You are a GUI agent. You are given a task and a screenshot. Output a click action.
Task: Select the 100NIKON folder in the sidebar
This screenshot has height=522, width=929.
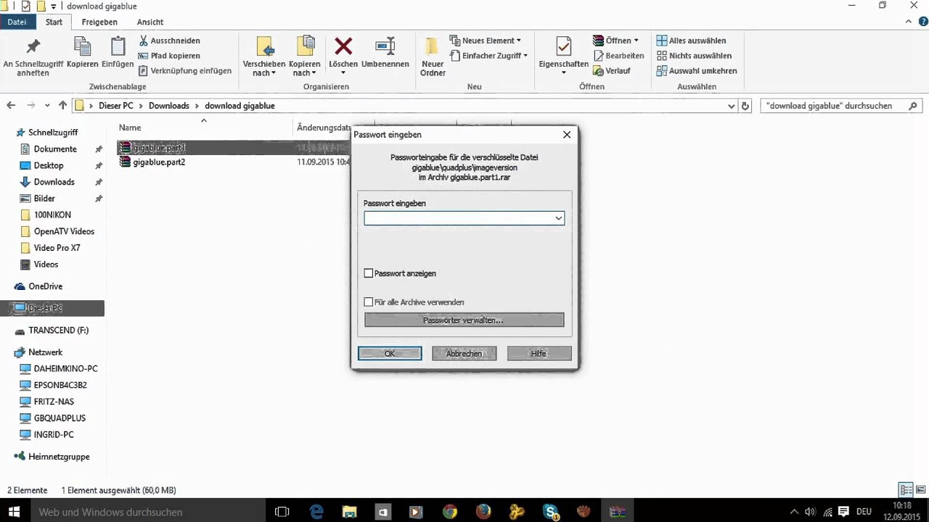52,215
